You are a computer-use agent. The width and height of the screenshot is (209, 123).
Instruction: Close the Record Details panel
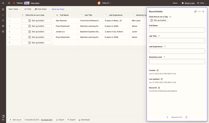(x=203, y=12)
